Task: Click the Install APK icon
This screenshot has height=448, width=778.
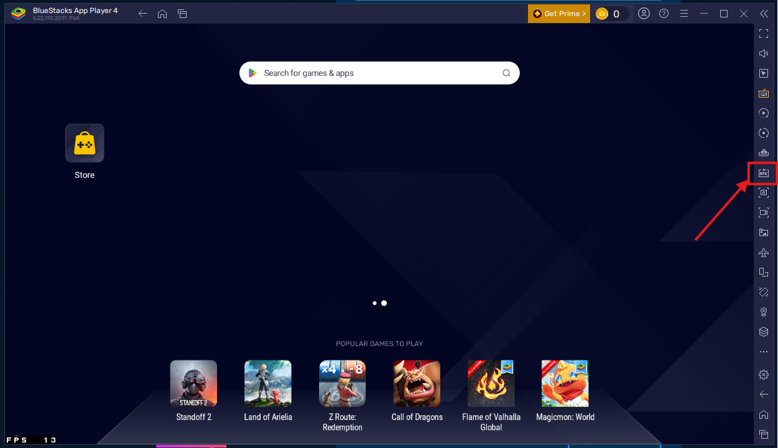Action: point(764,173)
